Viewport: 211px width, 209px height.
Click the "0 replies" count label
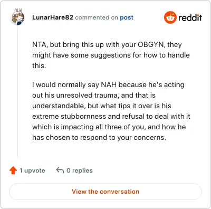click(x=80, y=170)
